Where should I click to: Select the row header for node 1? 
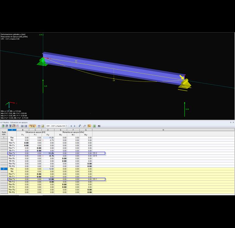click(x=4, y=137)
